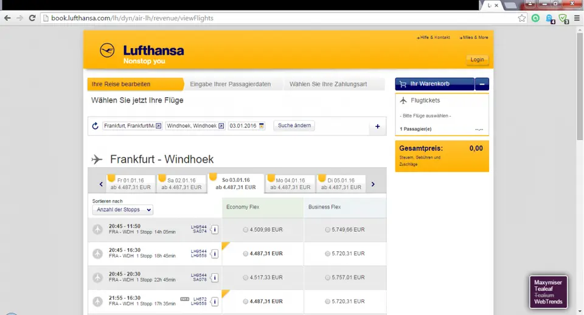
Task: Click the Maxymiser Tealeaf WebTrends panel
Action: tap(548, 292)
